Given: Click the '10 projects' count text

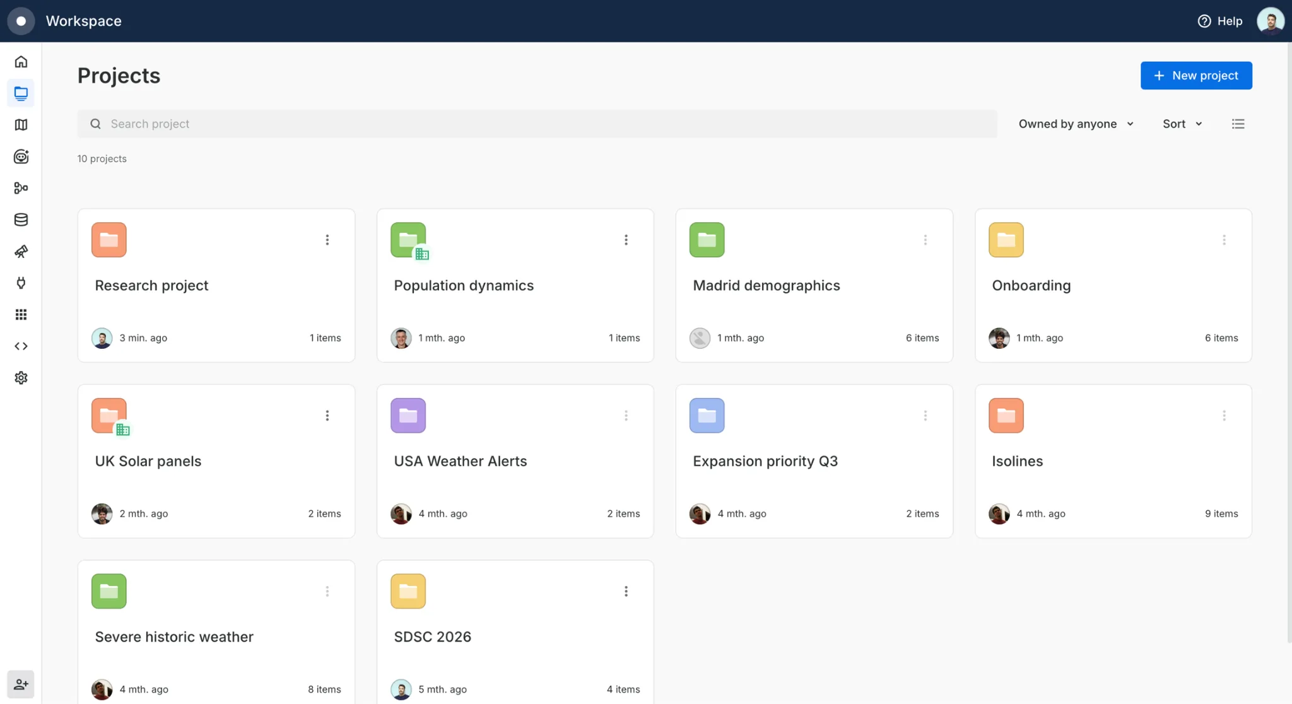Looking at the screenshot, I should (102, 158).
